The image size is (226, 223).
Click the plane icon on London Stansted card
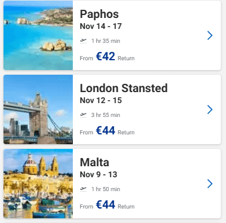pyautogui.click(x=83, y=115)
